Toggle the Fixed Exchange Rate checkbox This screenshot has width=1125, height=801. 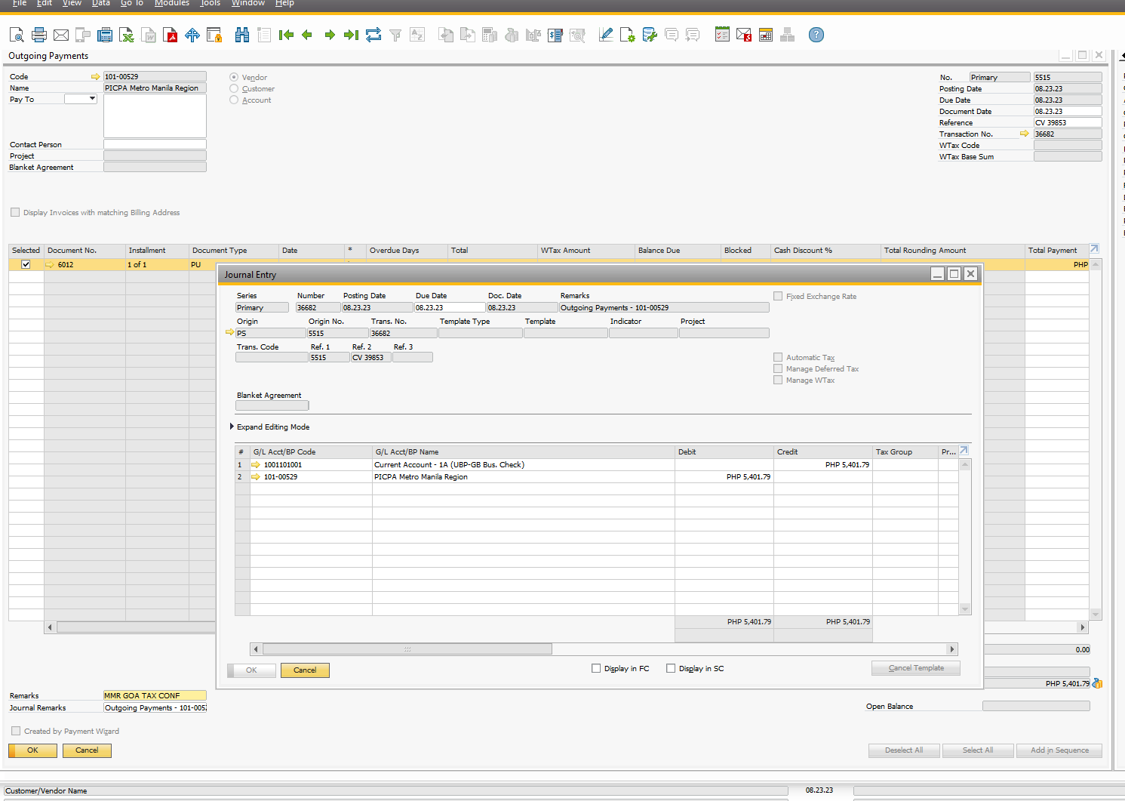pyautogui.click(x=778, y=296)
